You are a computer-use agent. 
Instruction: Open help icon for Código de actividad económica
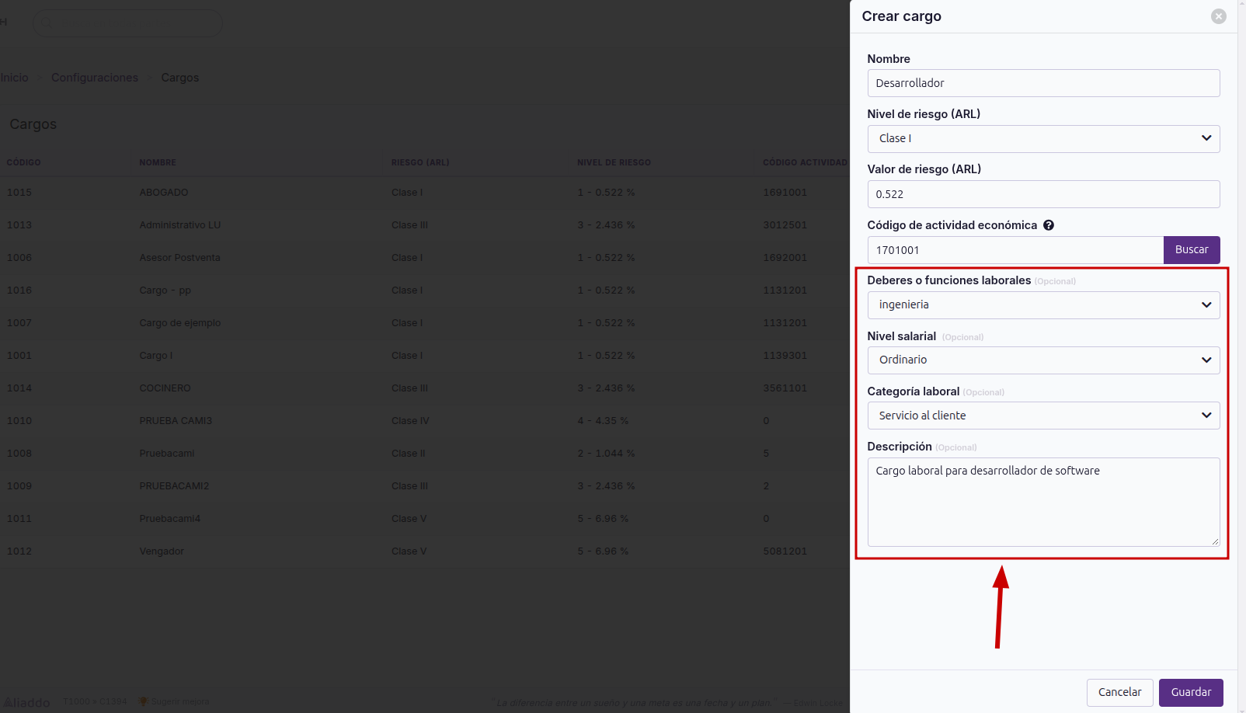click(x=1049, y=225)
